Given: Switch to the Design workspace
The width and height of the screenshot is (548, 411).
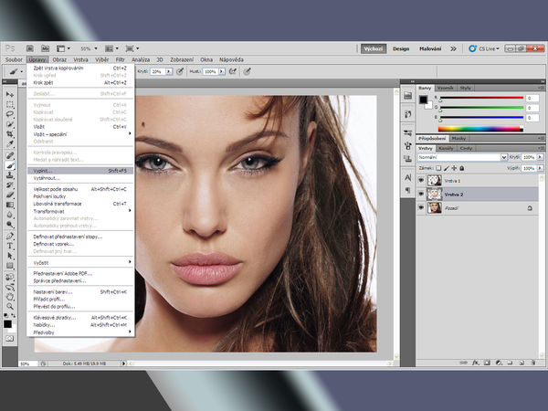Looking at the screenshot, I should 401,47.
